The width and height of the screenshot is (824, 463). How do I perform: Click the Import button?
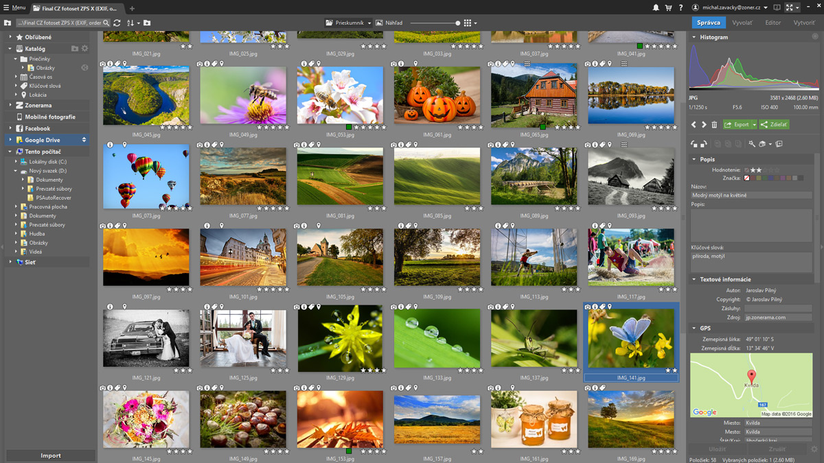click(50, 455)
